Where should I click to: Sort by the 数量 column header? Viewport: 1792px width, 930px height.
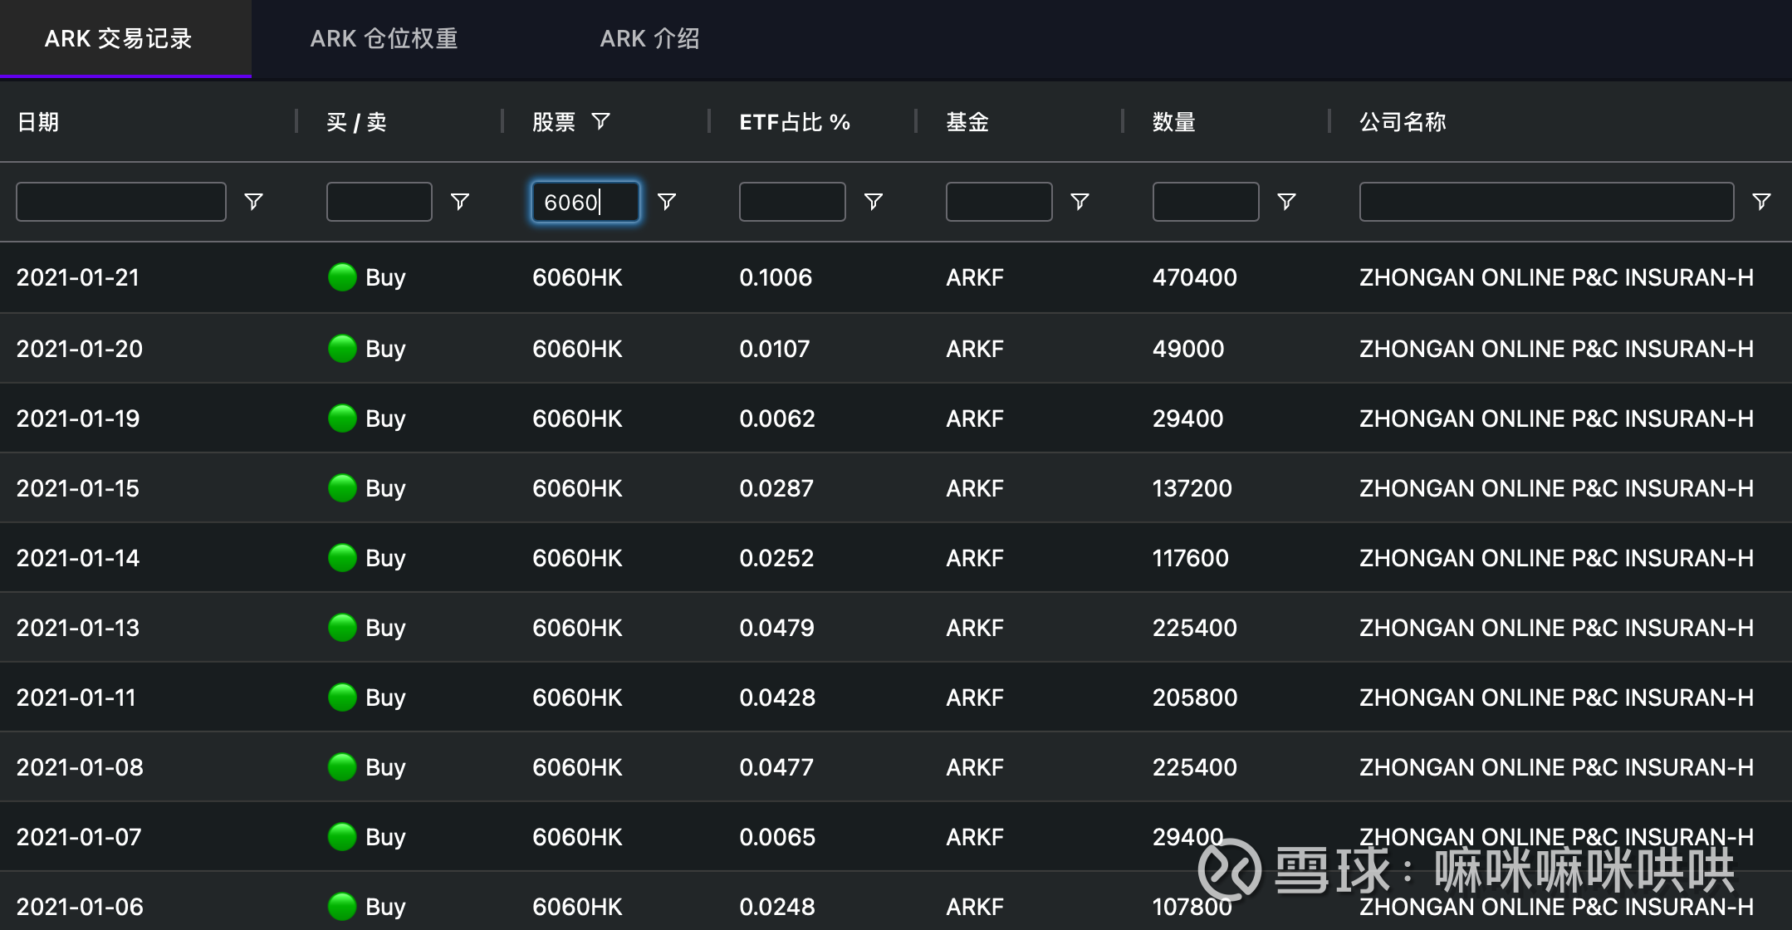tap(1174, 122)
